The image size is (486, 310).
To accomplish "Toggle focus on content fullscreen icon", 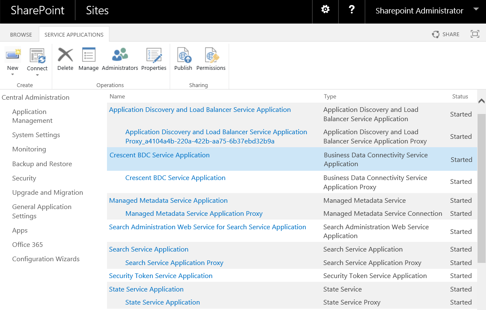I will tap(475, 34).
